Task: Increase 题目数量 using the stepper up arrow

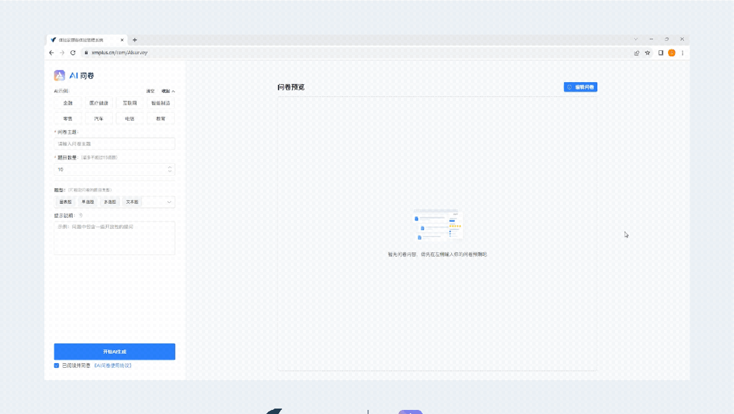Action: pos(169,167)
